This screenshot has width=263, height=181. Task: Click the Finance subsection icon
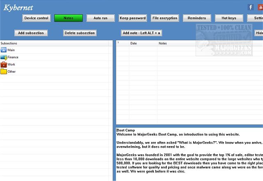(x=4, y=57)
